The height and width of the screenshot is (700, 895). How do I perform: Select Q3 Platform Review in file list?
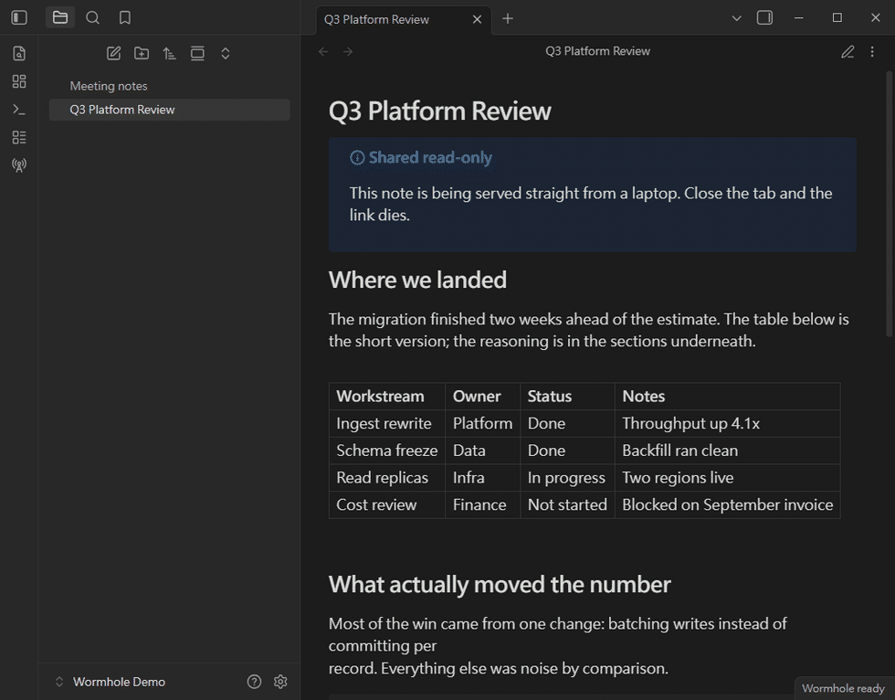170,110
